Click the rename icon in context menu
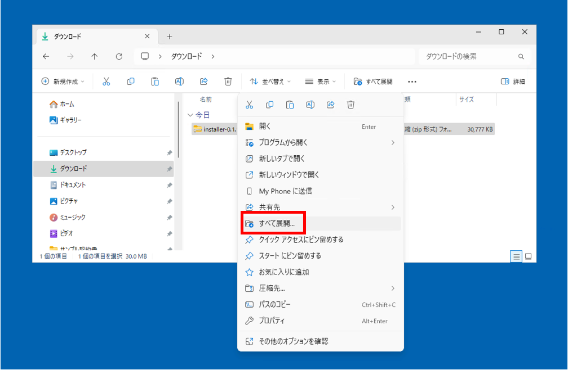This screenshot has height=370, width=568. [x=310, y=105]
